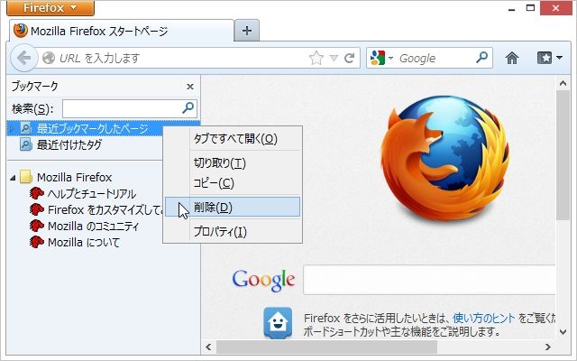
Task: Click the vertical scrollbar down arrow
Action: coord(563,332)
